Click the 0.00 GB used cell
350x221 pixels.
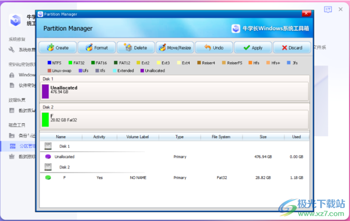coord(297,157)
